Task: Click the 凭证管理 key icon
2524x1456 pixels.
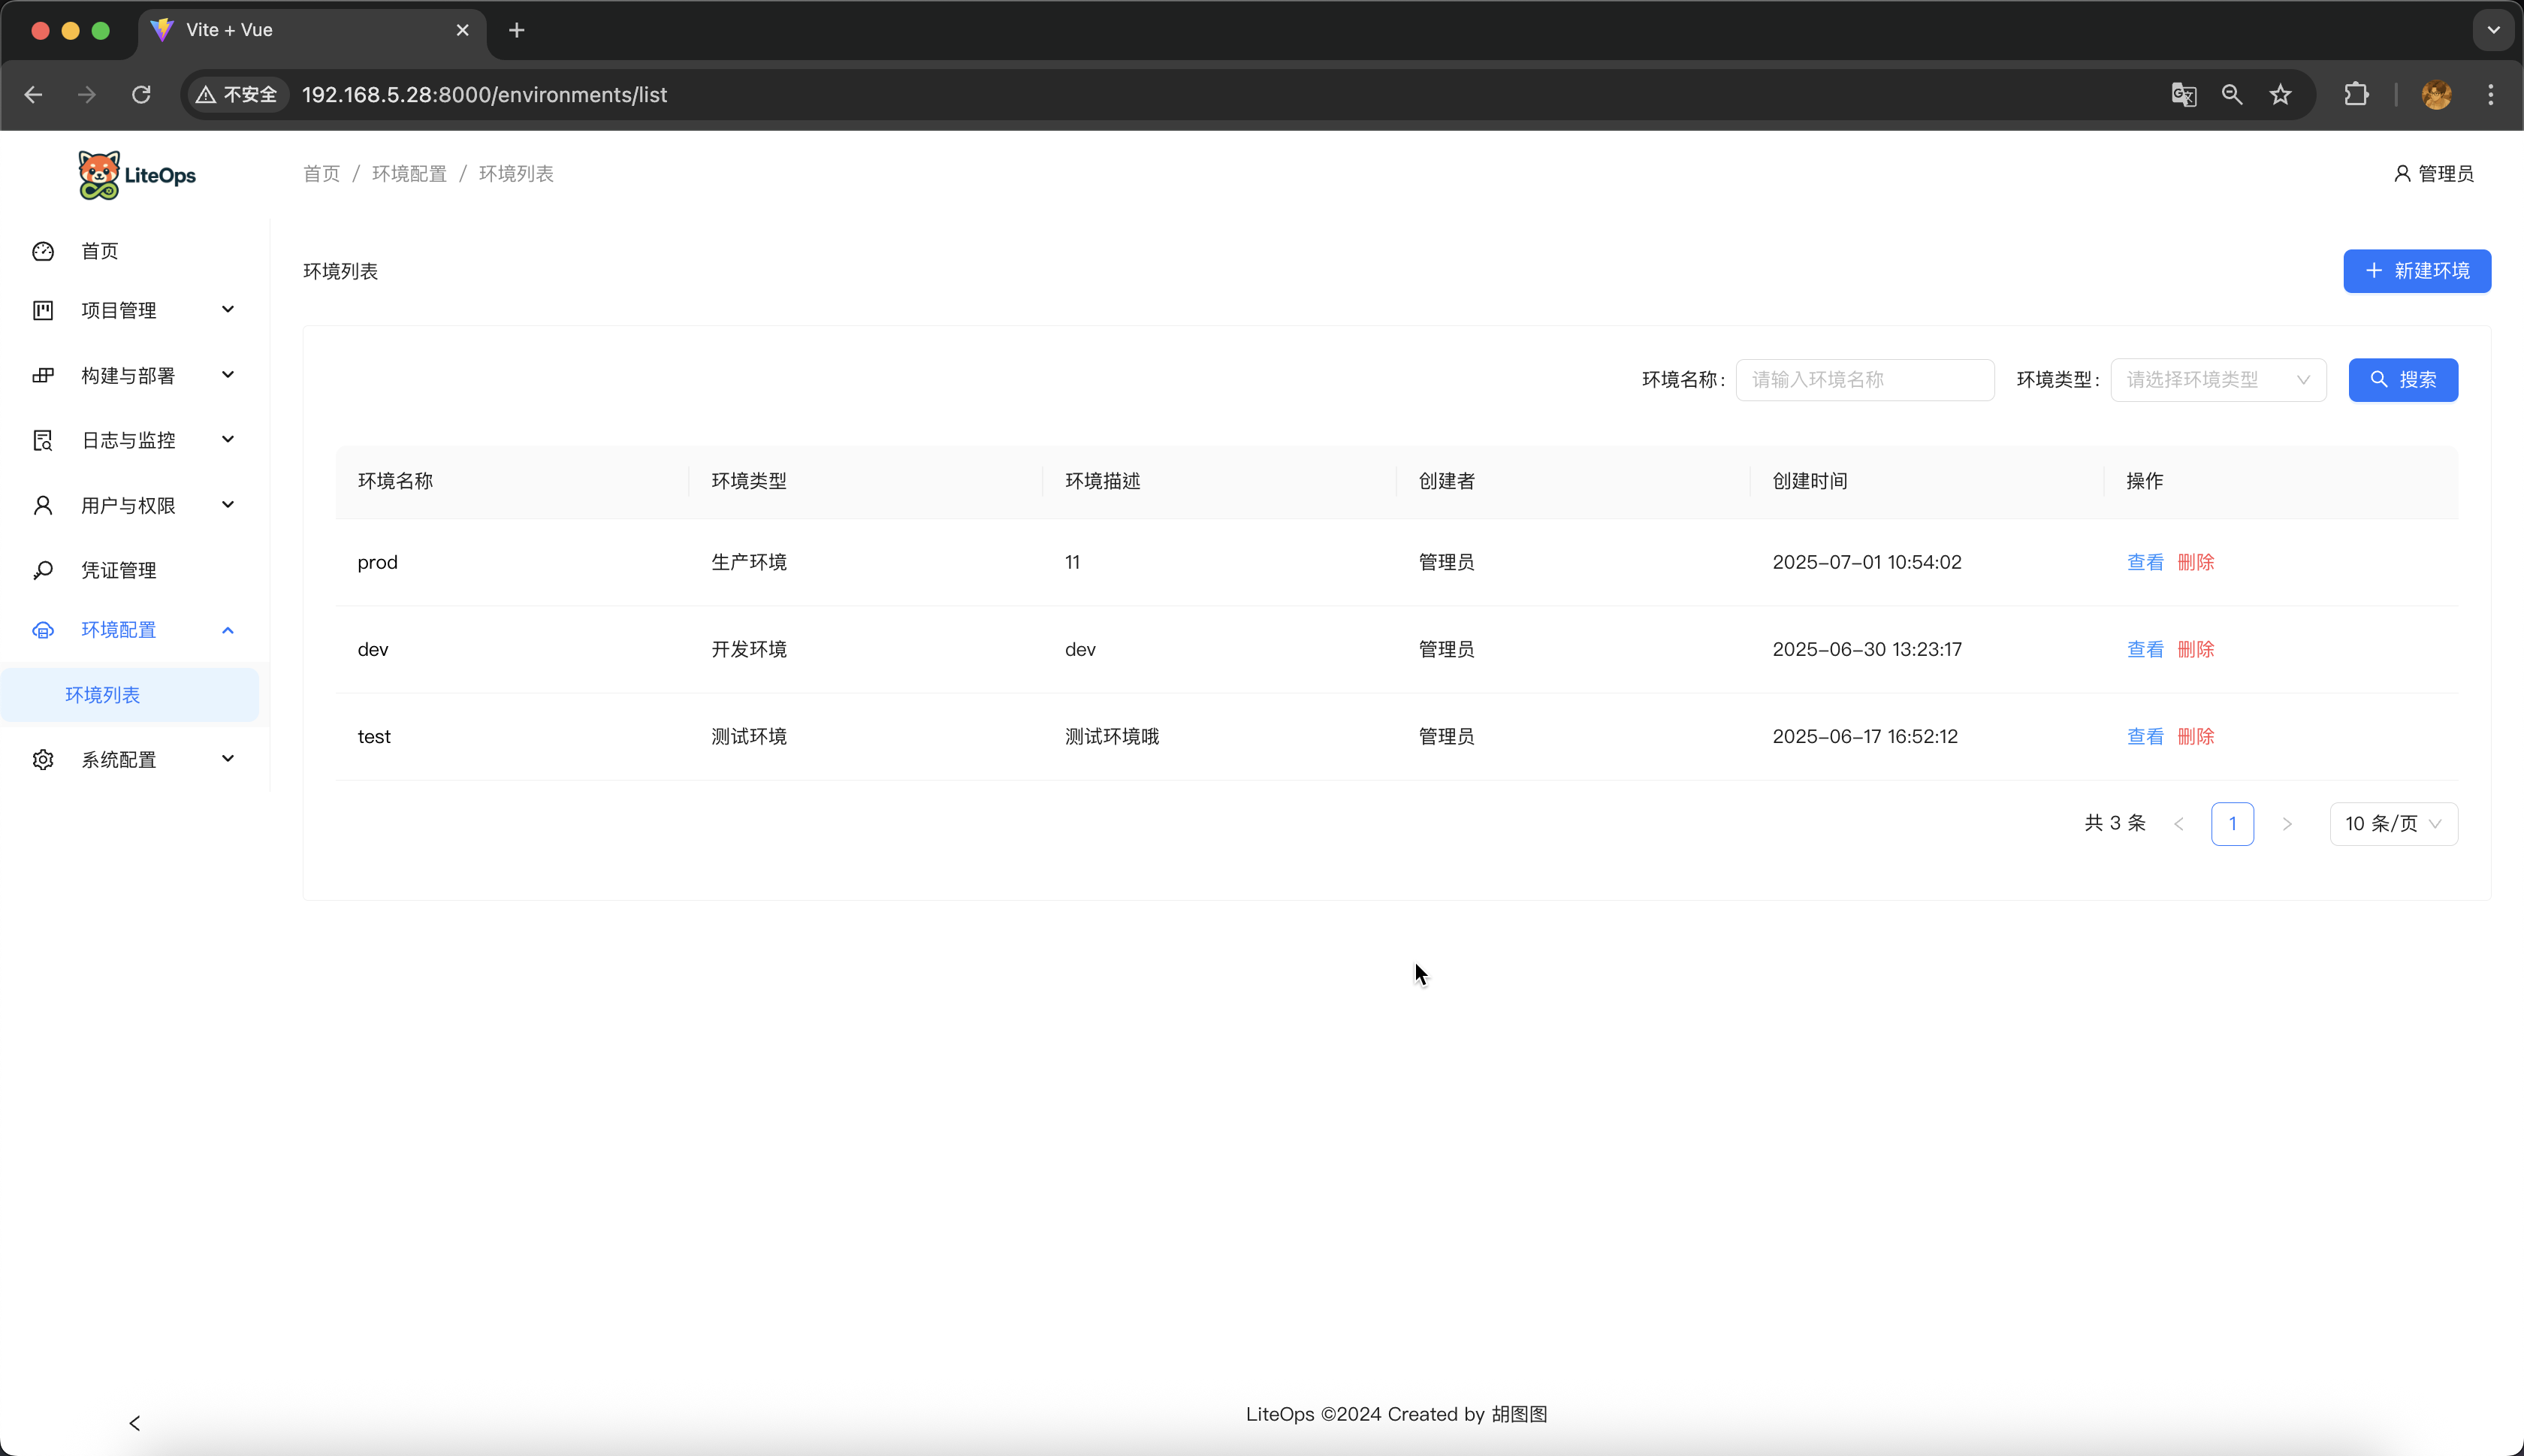Action: 43,570
